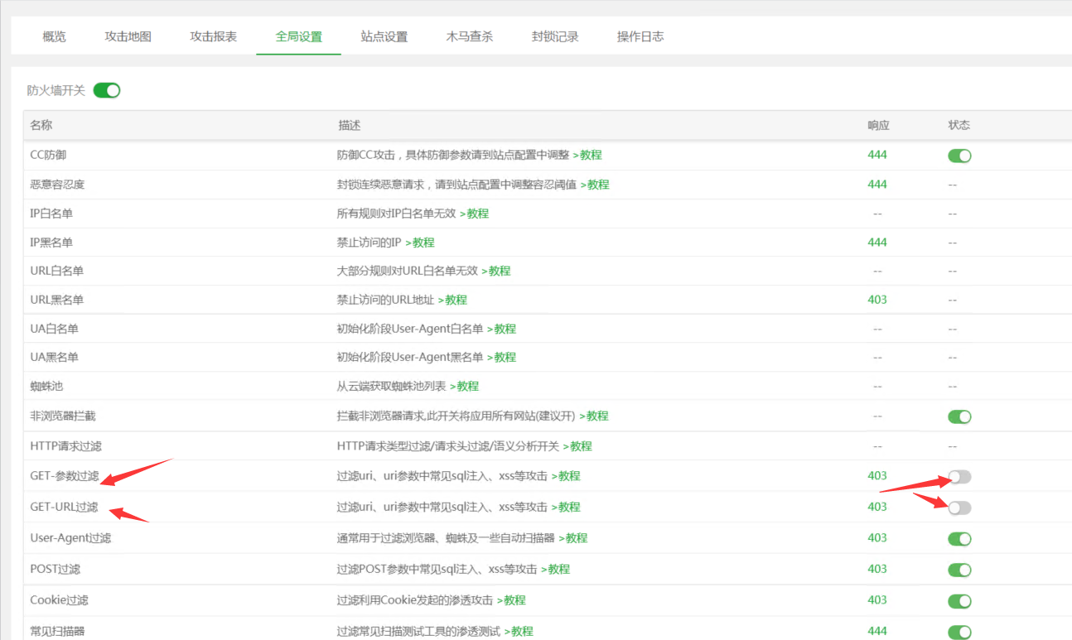Turn off the POST过滤 switch
This screenshot has height=640, width=1072.
pos(959,570)
